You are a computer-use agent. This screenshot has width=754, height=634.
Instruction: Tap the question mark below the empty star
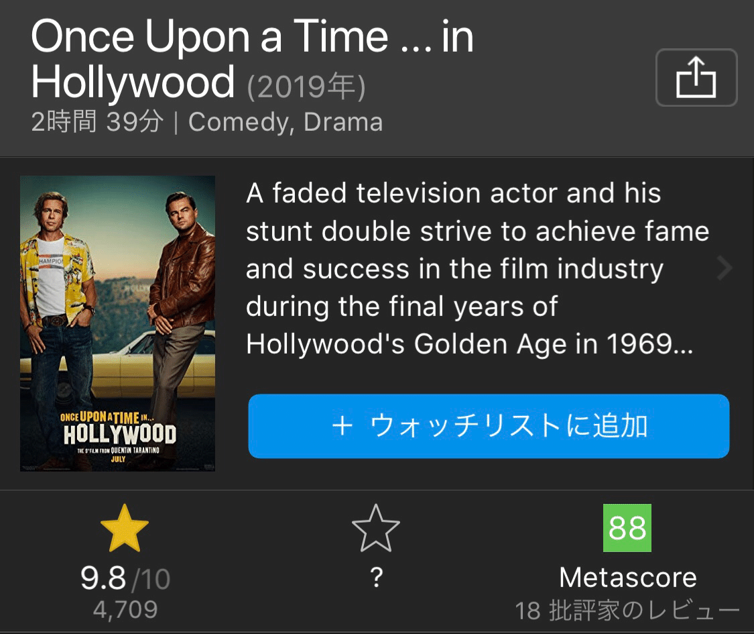[x=377, y=577]
